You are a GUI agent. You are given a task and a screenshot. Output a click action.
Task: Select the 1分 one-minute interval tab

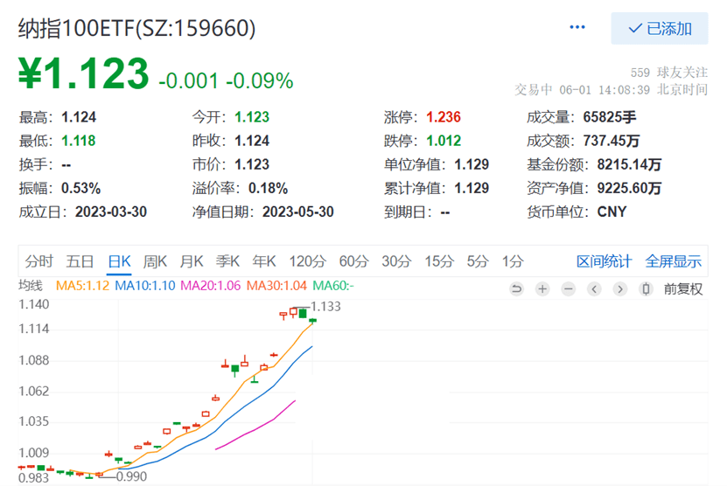click(513, 260)
